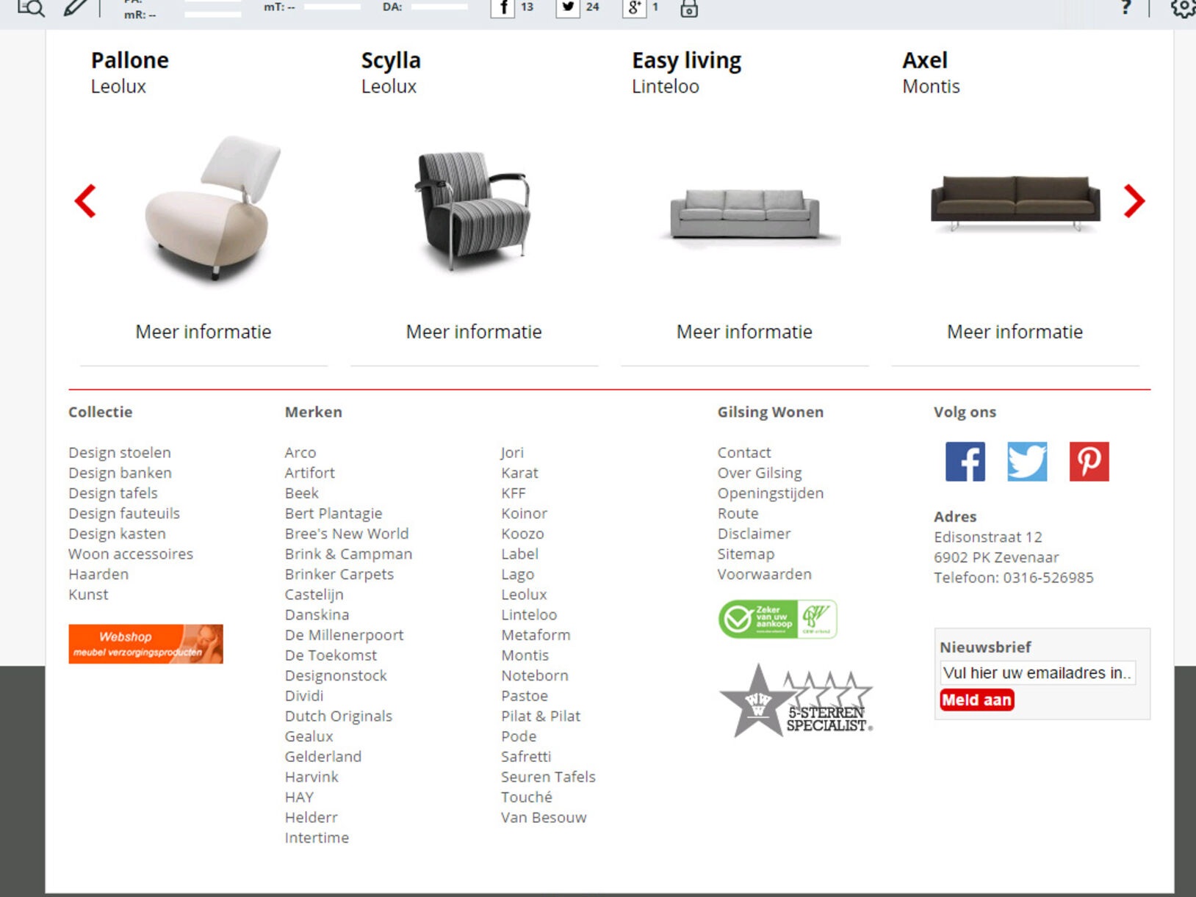
Task: Open the Jori brand link
Action: 512,452
